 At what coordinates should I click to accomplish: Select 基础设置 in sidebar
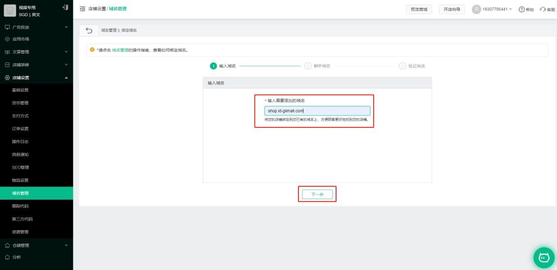pos(20,90)
